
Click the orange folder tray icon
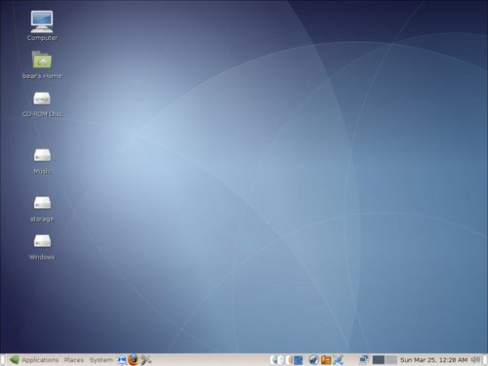326,360
